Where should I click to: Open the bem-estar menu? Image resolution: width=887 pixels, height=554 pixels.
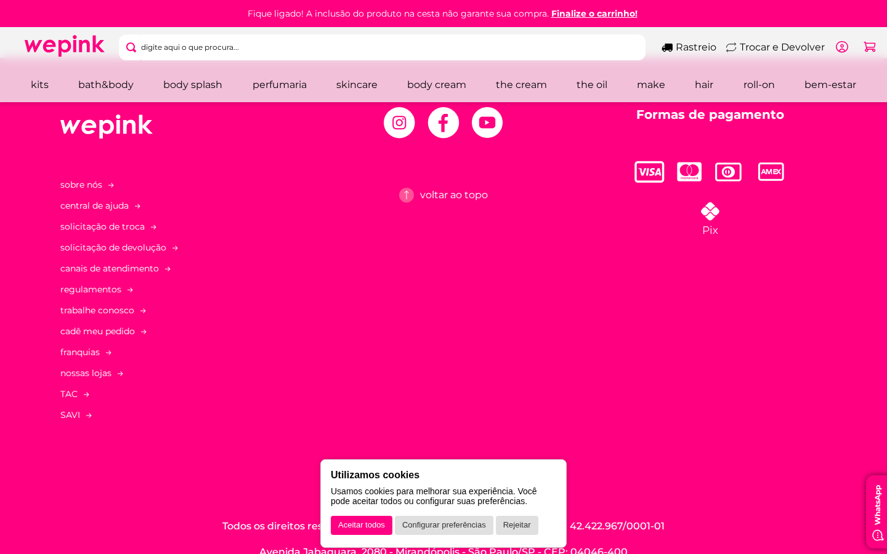pyautogui.click(x=830, y=85)
